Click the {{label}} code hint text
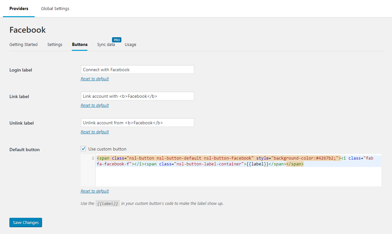 (x=108, y=204)
